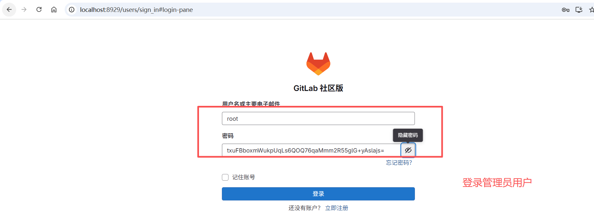Click the install app icon in address bar
This screenshot has width=594, height=218.
pos(579,10)
